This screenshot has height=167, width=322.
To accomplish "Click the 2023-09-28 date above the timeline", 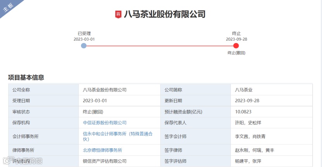I will (x=237, y=39).
